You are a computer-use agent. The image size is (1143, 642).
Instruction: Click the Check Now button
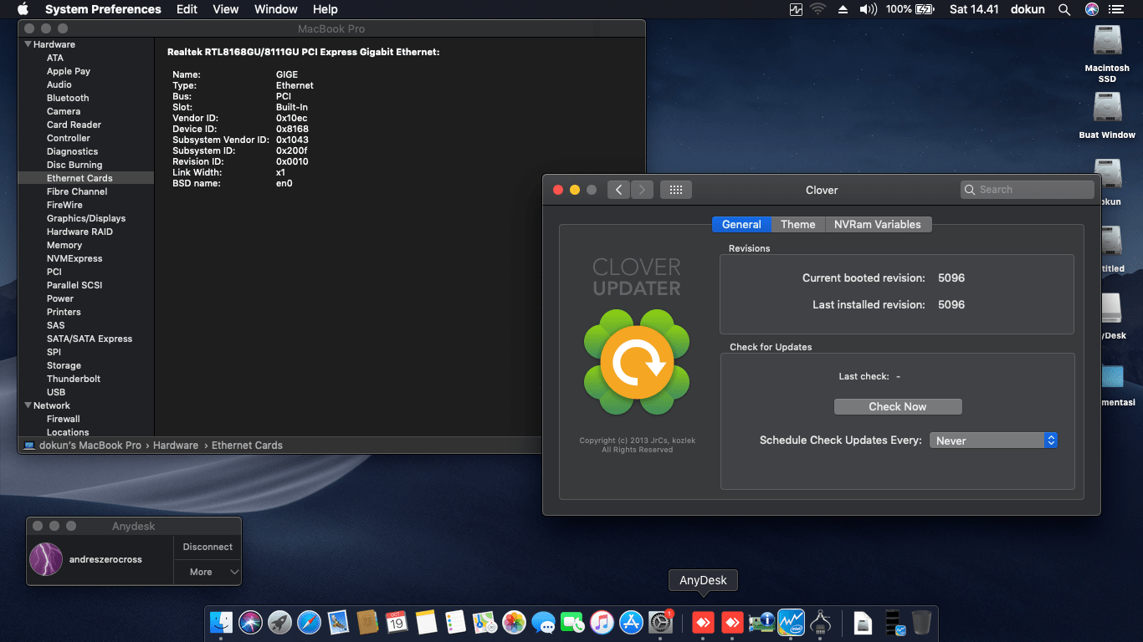898,406
